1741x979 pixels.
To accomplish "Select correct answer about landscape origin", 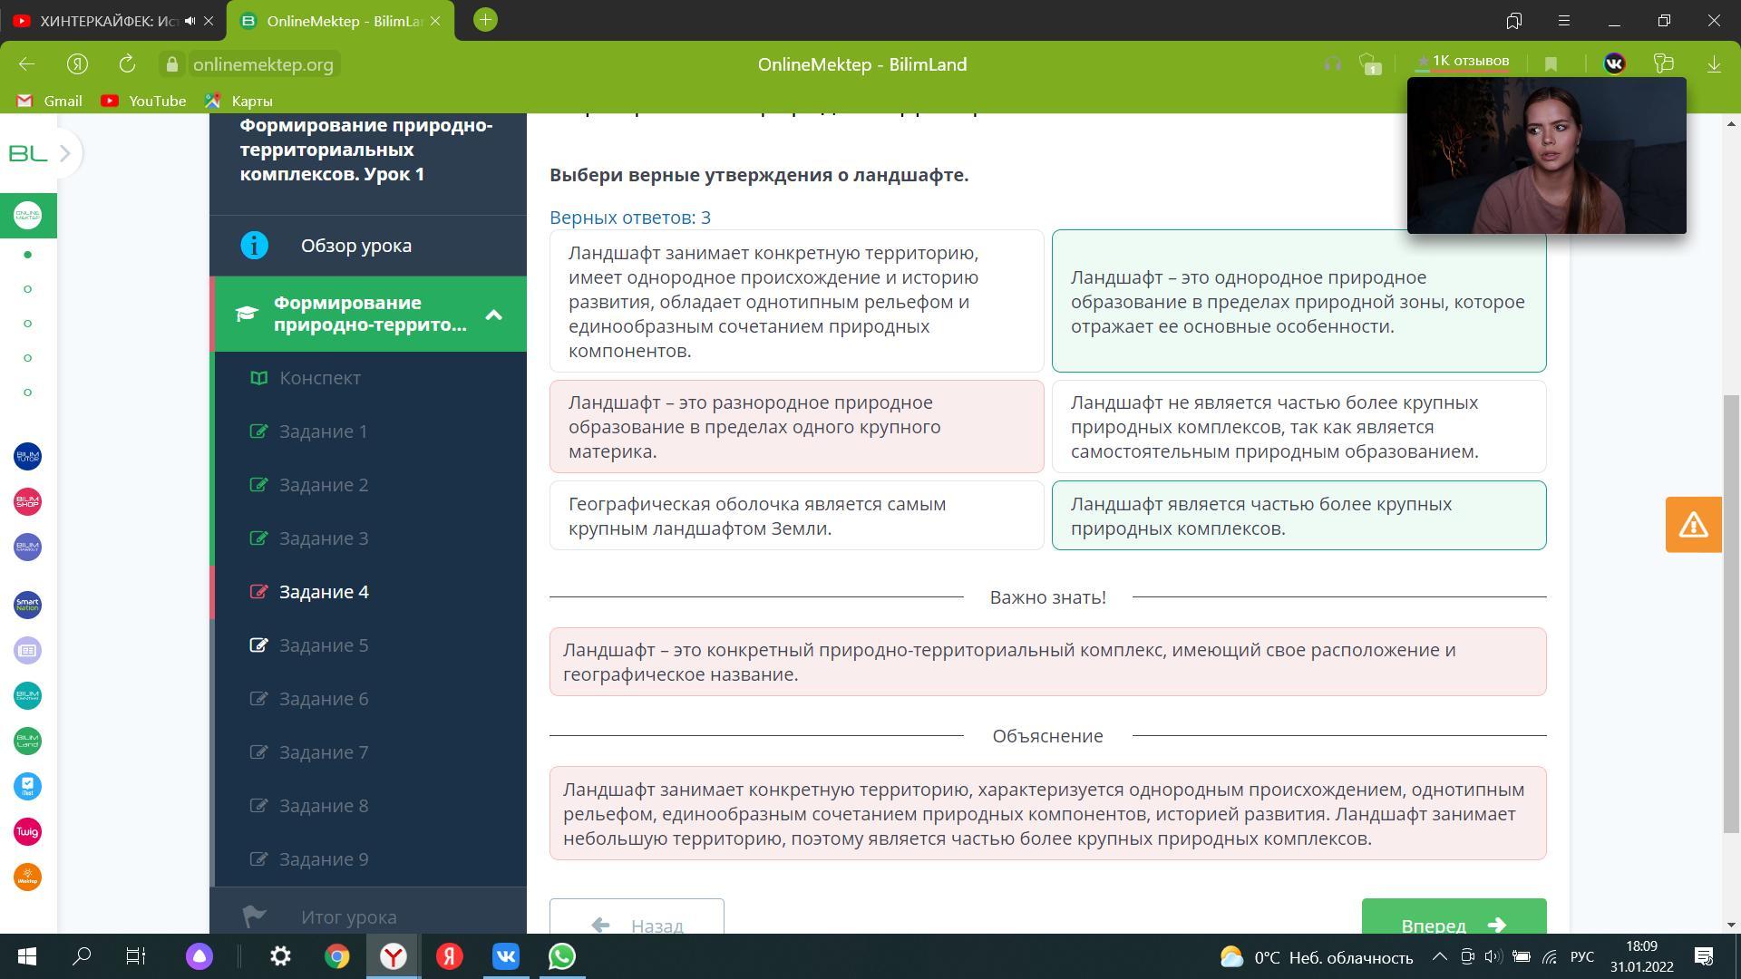I will tap(796, 301).
